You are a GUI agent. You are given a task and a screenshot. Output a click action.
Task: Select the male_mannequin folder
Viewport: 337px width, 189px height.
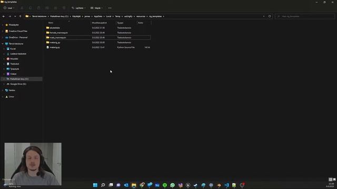98,37
